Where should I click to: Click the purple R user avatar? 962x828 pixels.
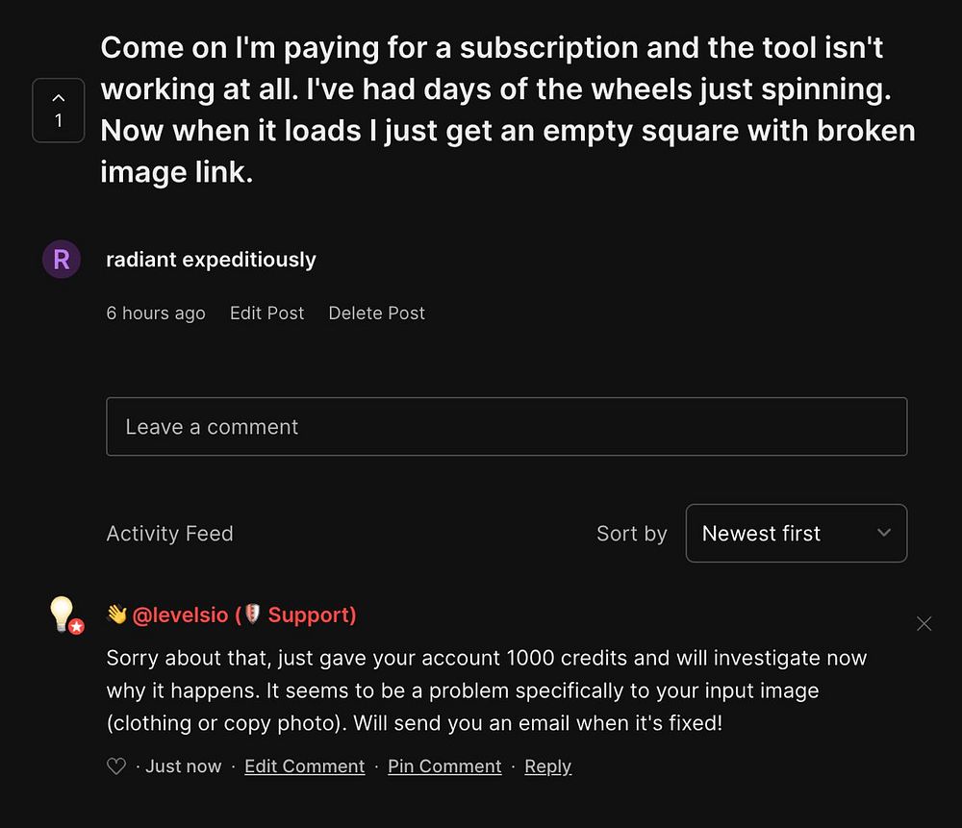[x=62, y=260]
